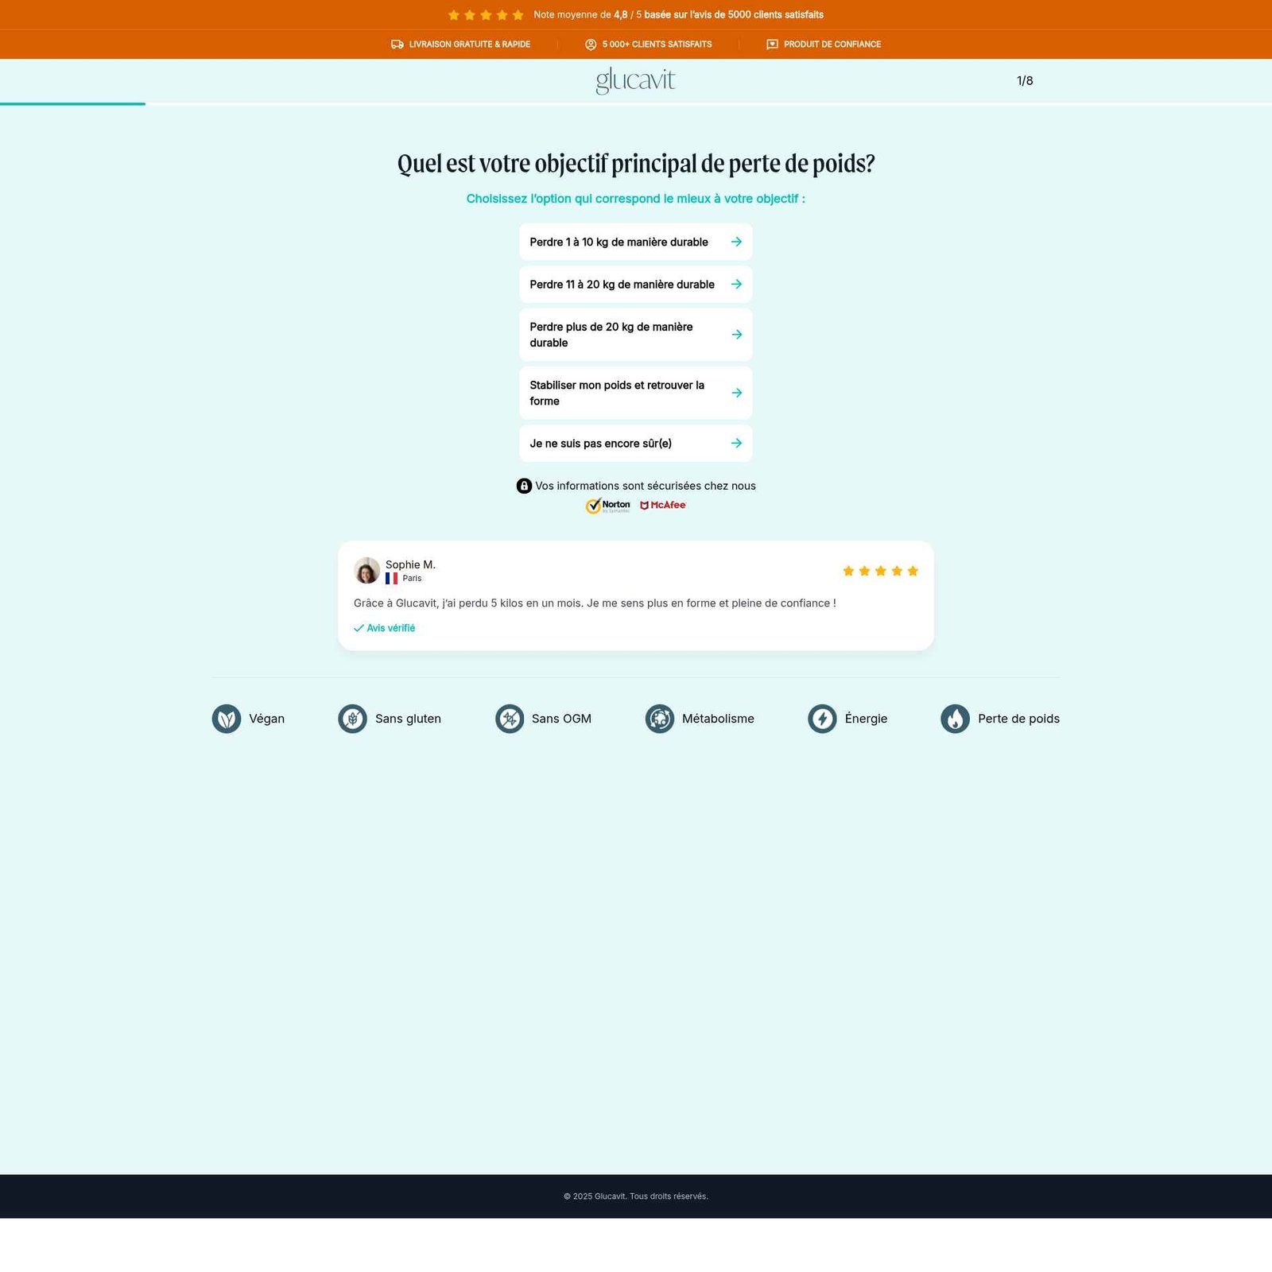Image resolution: width=1272 pixels, height=1272 pixels.
Task: Click the Perte de poids flame icon
Action: tap(955, 719)
